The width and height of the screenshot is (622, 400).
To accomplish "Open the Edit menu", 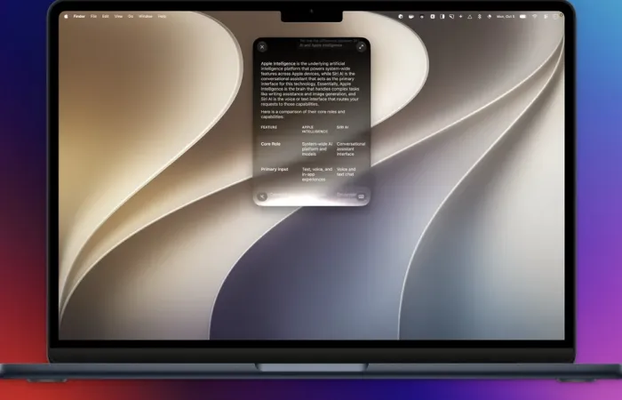I will 105,16.
